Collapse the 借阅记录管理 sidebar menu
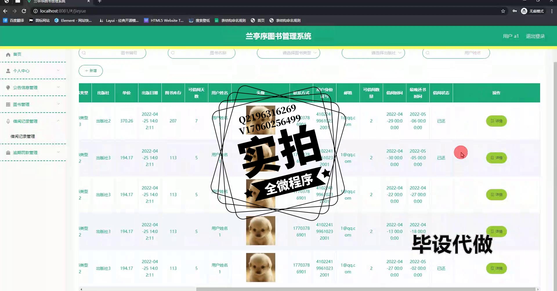557x291 pixels. pos(33,121)
